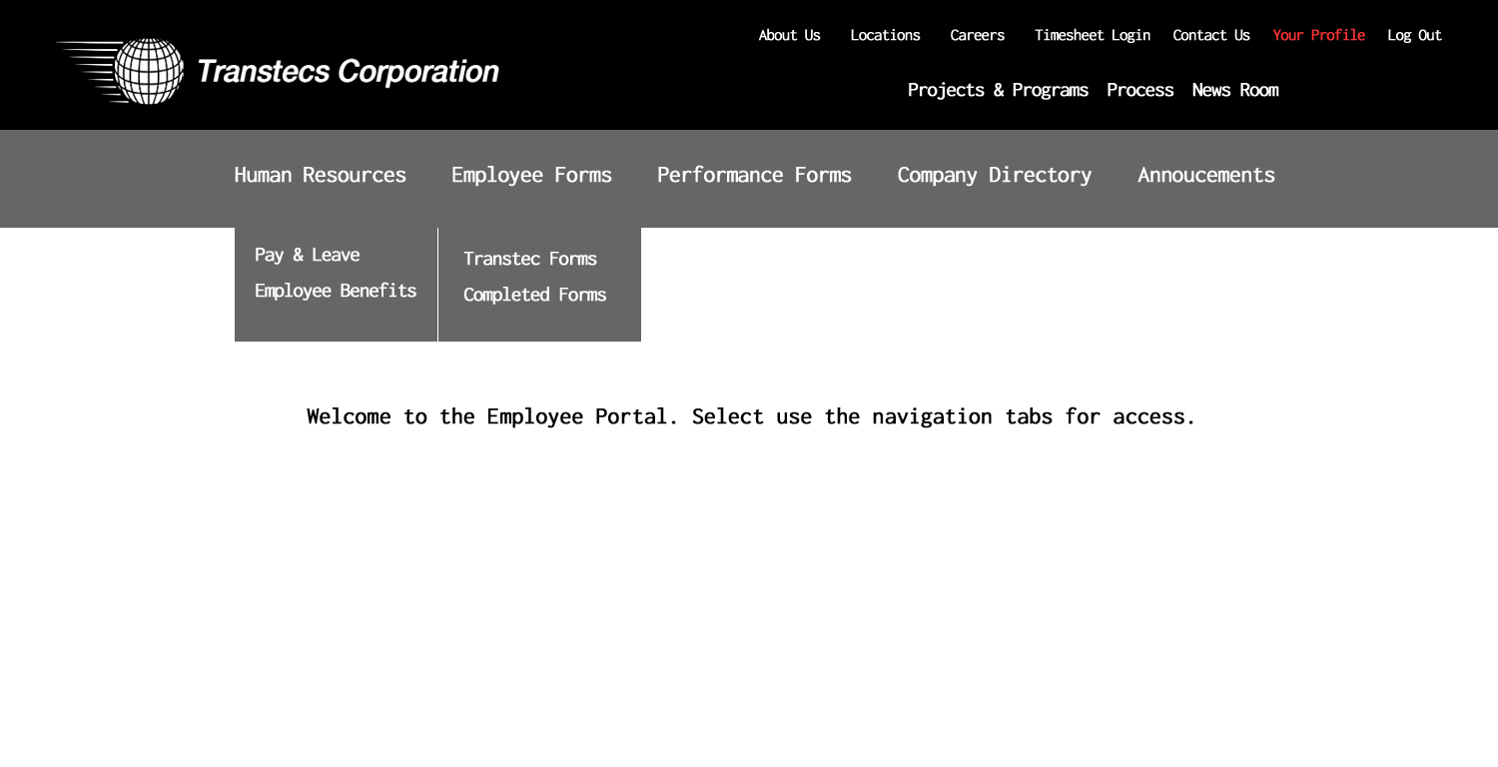Click the Contact Us link

pyautogui.click(x=1210, y=35)
